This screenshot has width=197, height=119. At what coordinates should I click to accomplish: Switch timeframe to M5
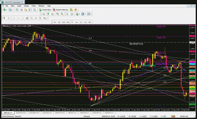pyautogui.click(x=59, y=22)
